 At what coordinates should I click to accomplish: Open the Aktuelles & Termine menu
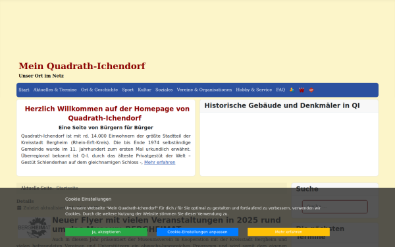click(x=55, y=90)
